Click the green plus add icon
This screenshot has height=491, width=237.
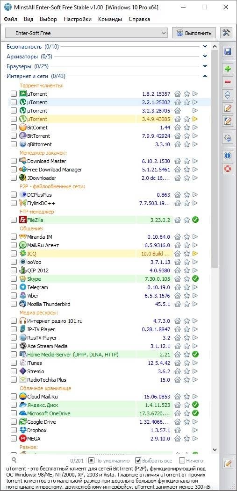click(x=228, y=69)
